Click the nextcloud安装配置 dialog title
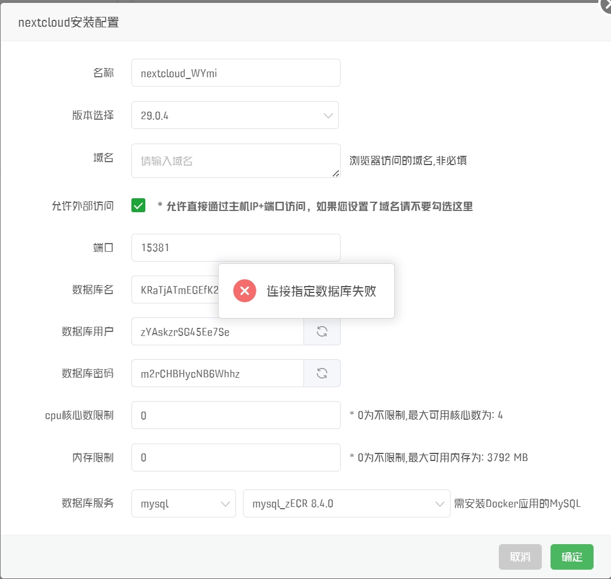Viewport: 611px width, 579px height. (69, 22)
